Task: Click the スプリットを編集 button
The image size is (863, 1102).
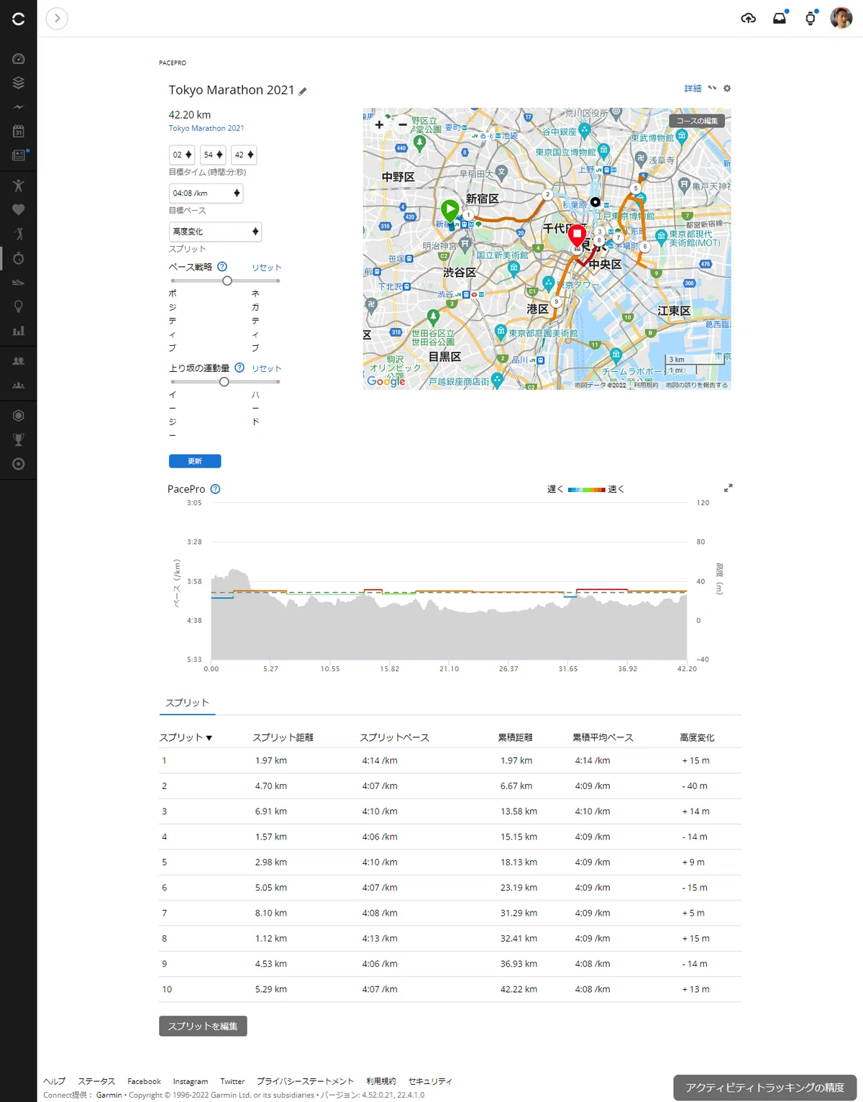Action: (x=203, y=1026)
